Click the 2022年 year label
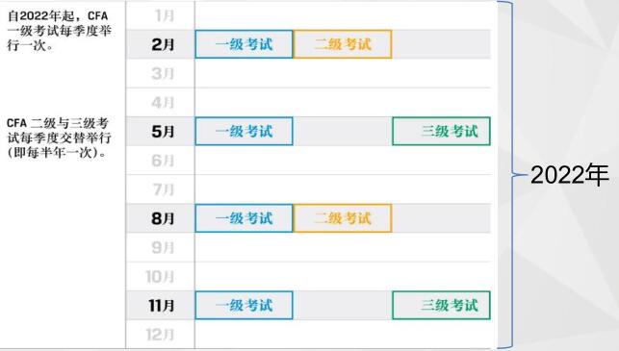This screenshot has height=351, width=619. coord(570,175)
